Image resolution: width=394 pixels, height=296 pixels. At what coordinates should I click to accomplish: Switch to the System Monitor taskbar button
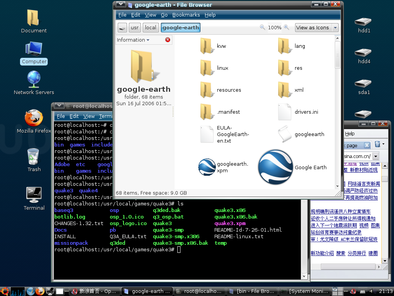[305, 291]
